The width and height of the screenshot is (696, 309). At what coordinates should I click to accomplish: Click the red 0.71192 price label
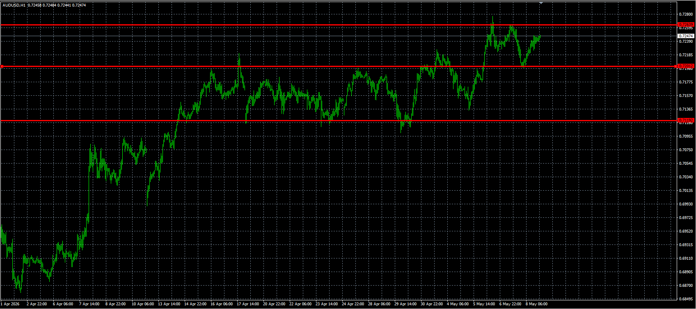pos(686,120)
